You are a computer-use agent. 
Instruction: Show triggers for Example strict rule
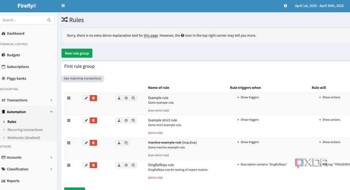pyautogui.click(x=250, y=120)
